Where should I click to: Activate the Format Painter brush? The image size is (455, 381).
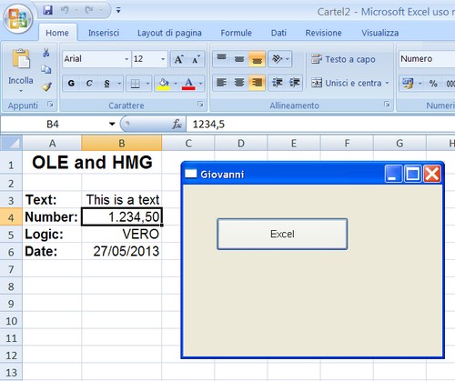tap(46, 86)
